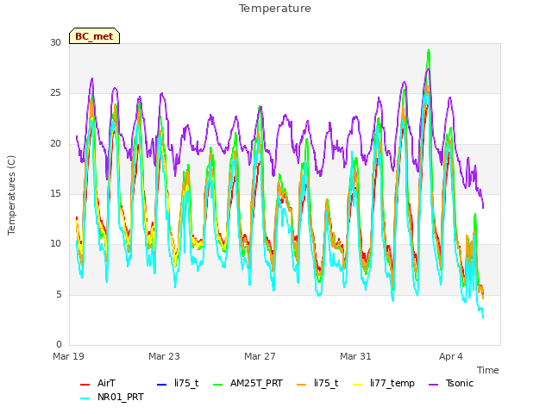
Task: Click the 0 y-axis tick label
Action: (59, 344)
